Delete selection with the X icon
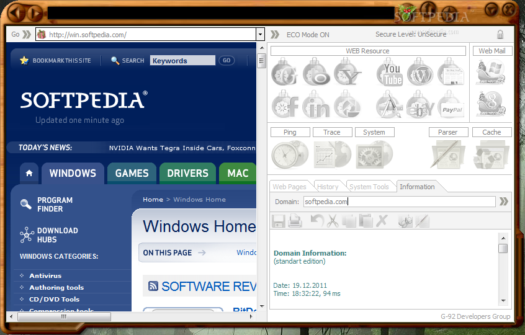 pyautogui.click(x=382, y=221)
